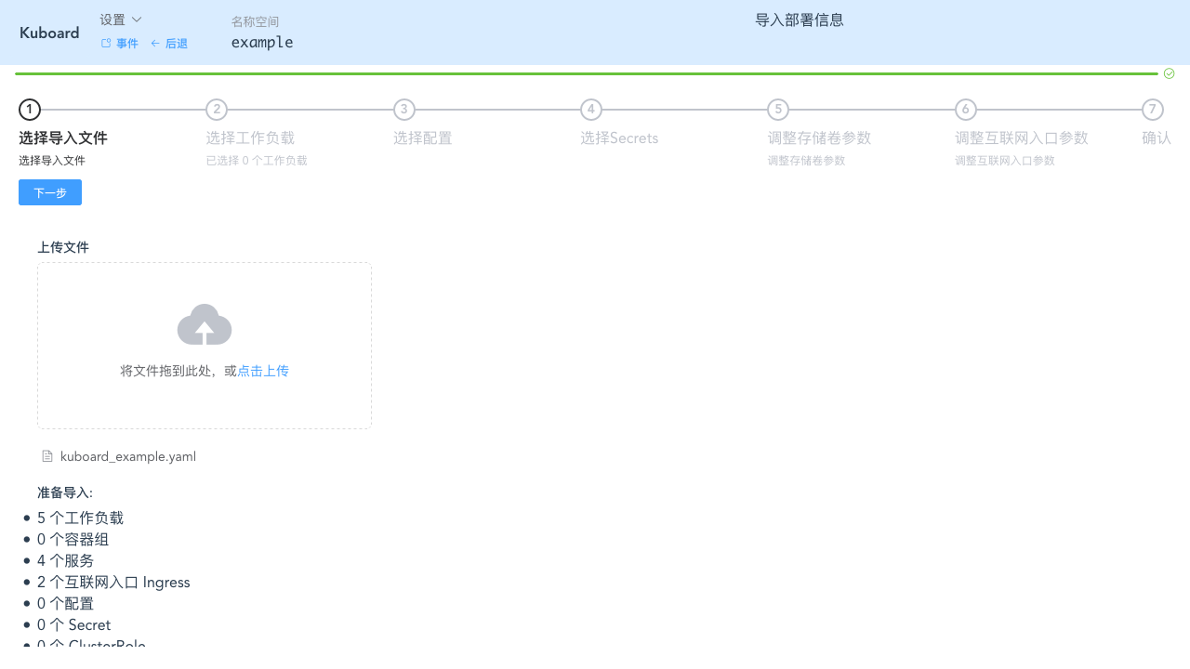Click the document icon beside kuboard_example.yaml
Screen dimensions: 1190x669
click(x=46, y=455)
